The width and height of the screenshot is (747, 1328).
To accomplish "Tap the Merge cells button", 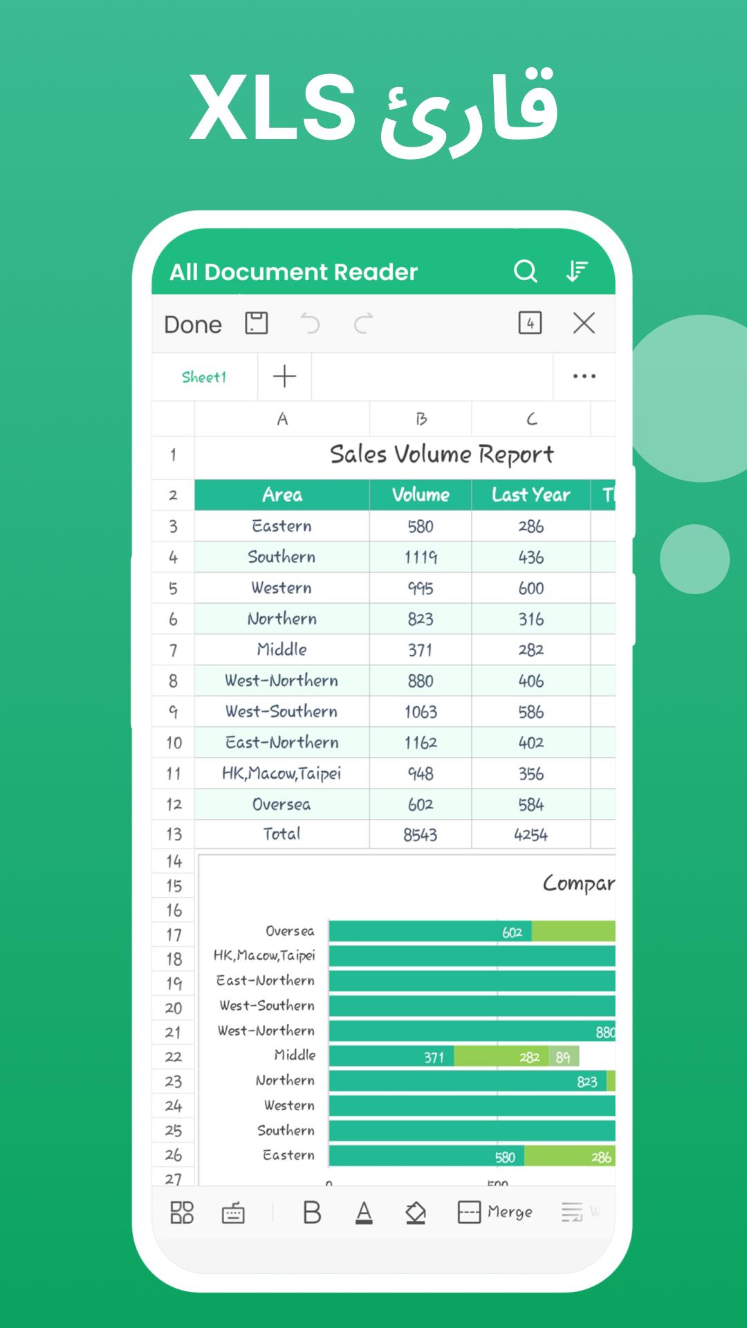I will (495, 1212).
